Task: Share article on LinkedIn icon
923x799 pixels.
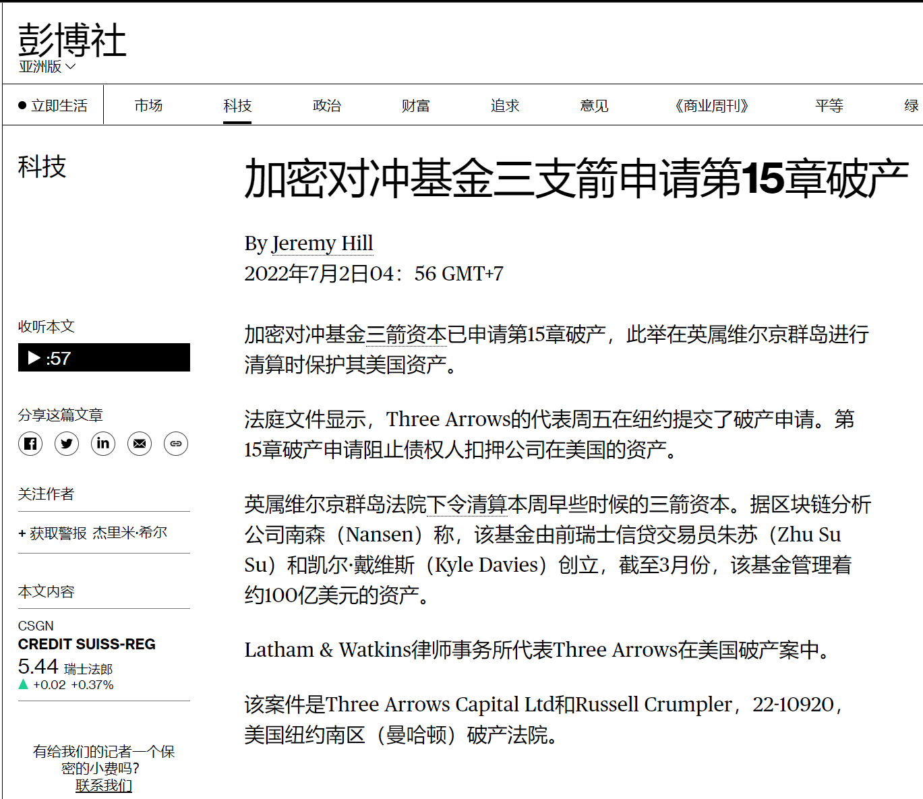Action: coord(103,444)
